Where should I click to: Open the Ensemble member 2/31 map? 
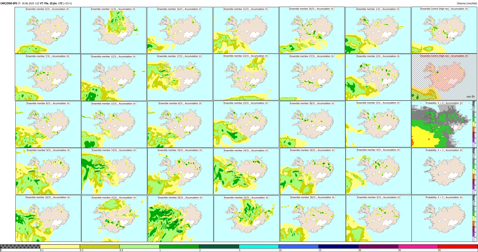point(378,77)
